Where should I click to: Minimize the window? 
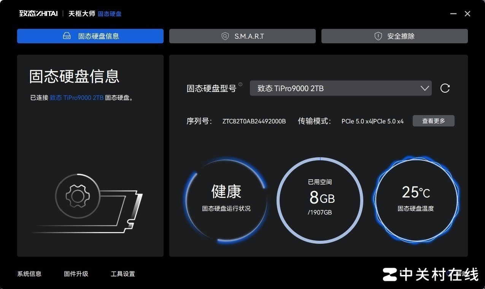[453, 14]
